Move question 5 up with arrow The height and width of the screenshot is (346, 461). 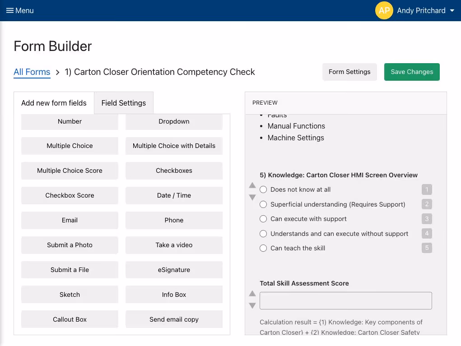[x=252, y=185]
